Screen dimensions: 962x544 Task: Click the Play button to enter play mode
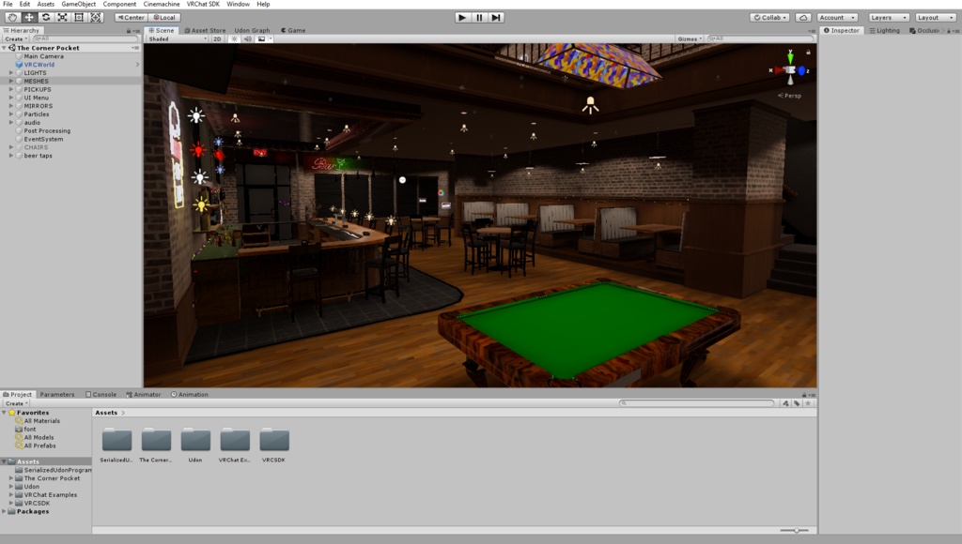click(x=461, y=16)
